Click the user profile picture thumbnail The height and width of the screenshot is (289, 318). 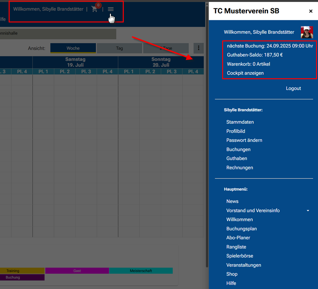coord(306,32)
